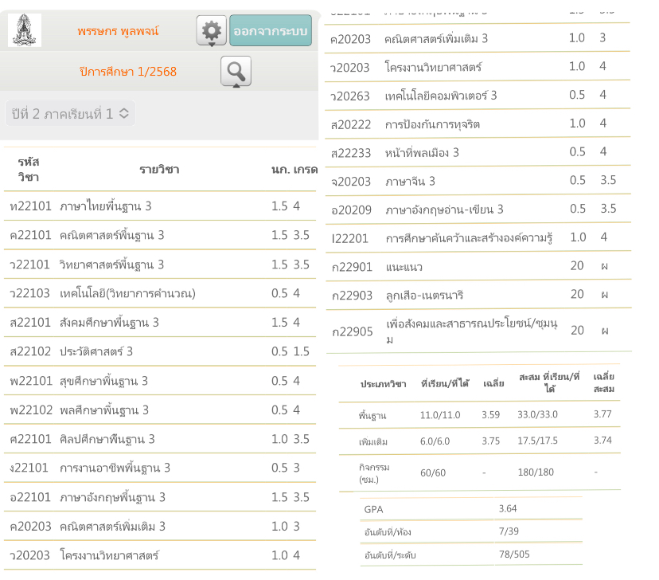Click the ปีการศึกษา 1/2568 label
The width and height of the screenshot is (659, 580).
128,72
